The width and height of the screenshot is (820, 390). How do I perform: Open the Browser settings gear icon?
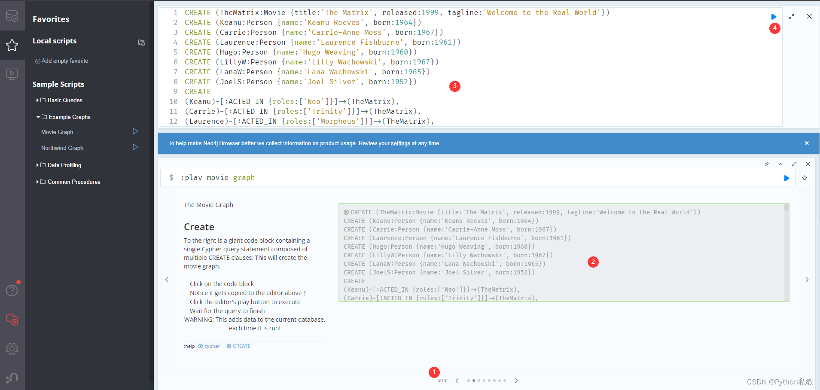tap(12, 349)
